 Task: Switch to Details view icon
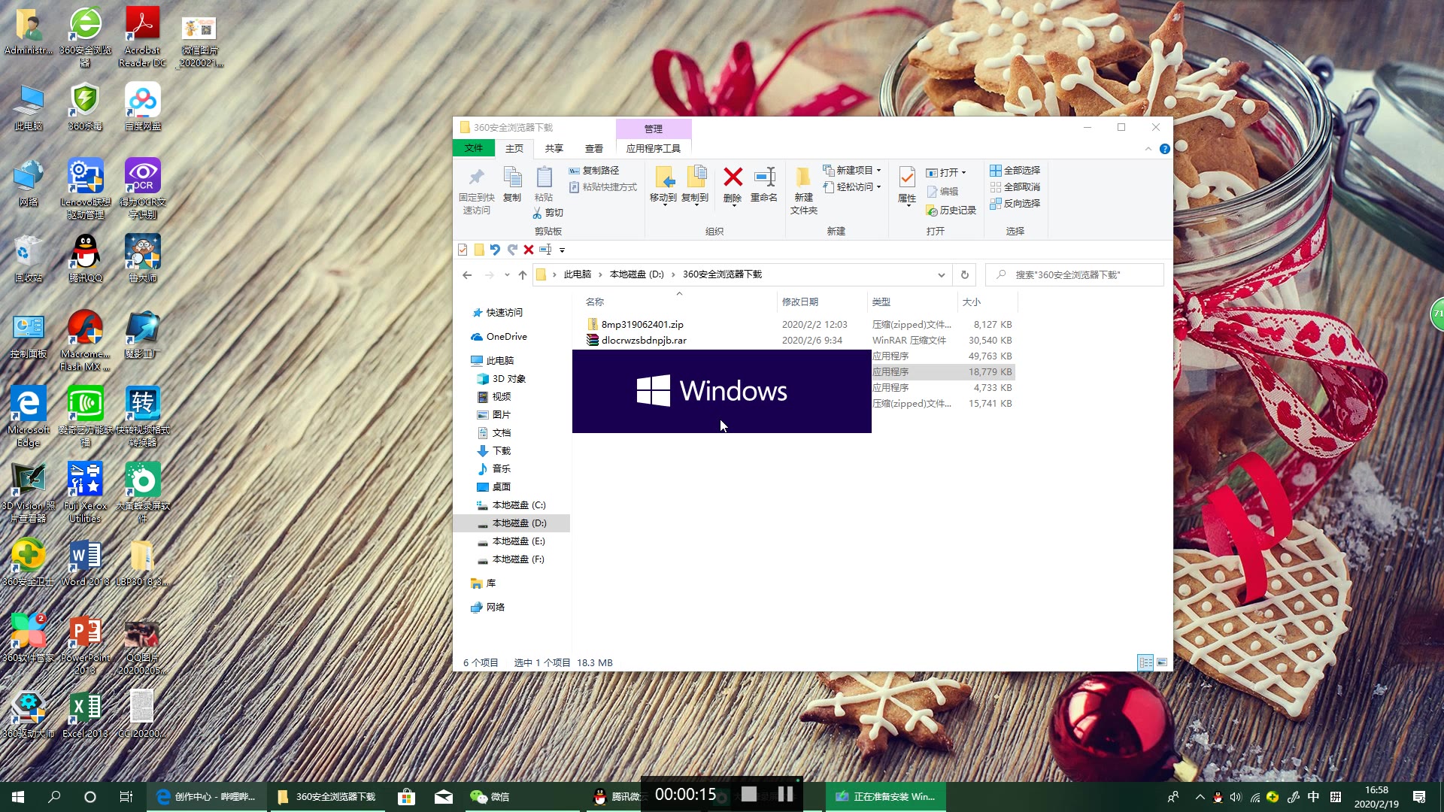(1145, 663)
